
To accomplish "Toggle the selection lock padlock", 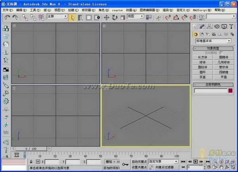I will pyautogui.click(x=31, y=162).
